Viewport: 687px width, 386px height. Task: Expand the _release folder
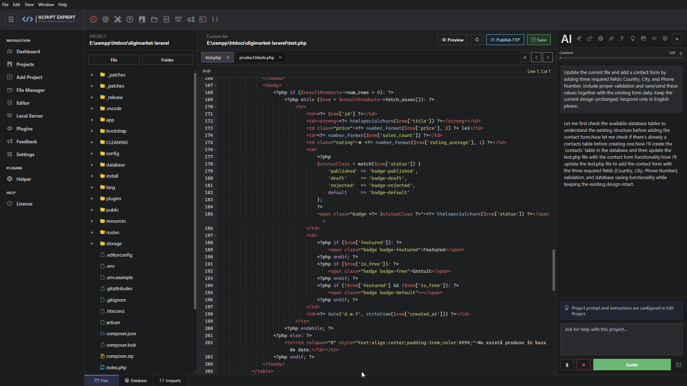pyautogui.click(x=92, y=97)
